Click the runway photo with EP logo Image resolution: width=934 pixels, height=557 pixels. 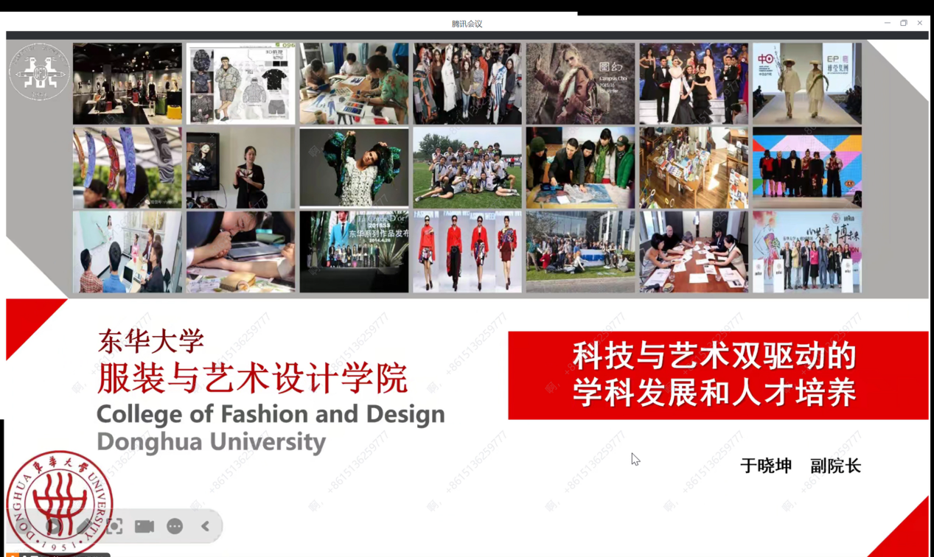[x=806, y=83]
